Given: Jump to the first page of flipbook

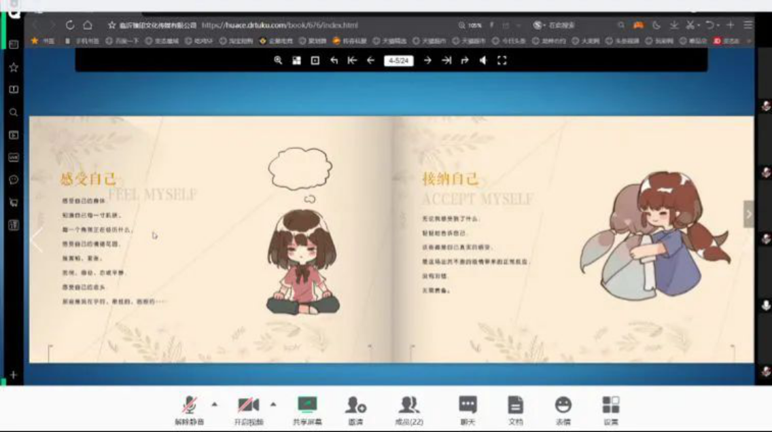Looking at the screenshot, I should pos(352,60).
